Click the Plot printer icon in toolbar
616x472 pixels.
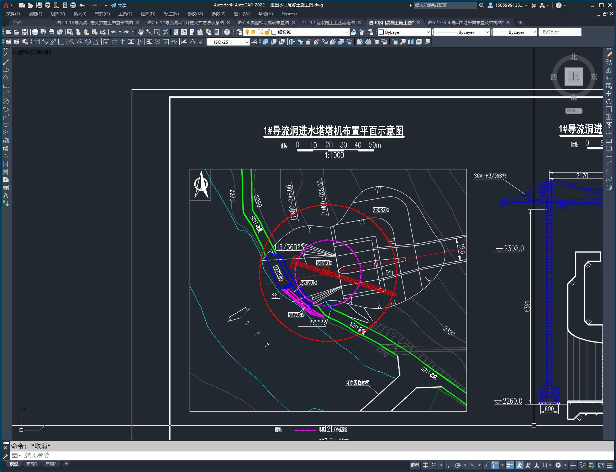35,32
